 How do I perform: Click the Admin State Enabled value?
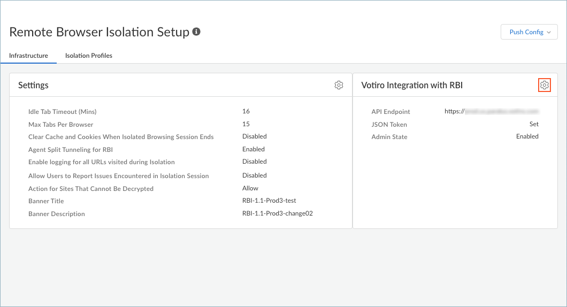pos(527,136)
